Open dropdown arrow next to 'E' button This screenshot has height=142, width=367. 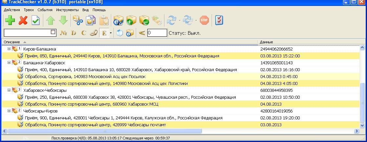tap(111, 33)
